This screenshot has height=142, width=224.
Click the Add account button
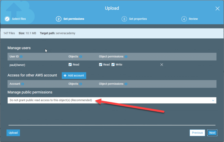coord(74,76)
